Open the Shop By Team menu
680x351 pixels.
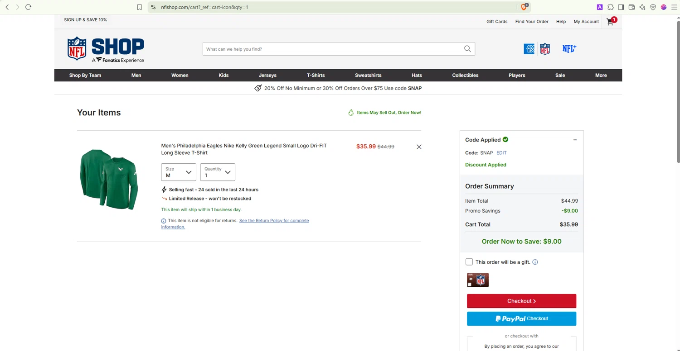[85, 75]
